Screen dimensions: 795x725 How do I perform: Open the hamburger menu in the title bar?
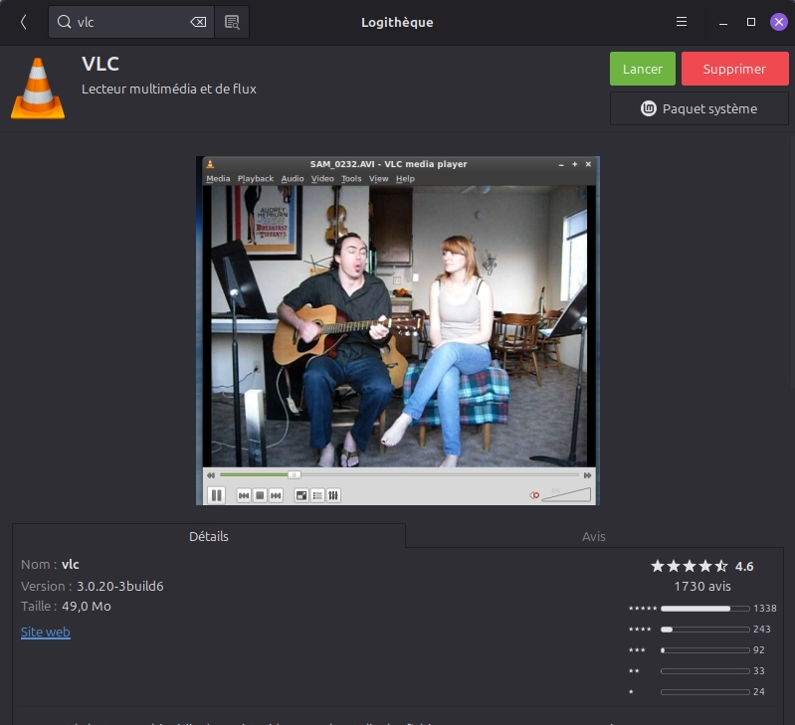[682, 22]
